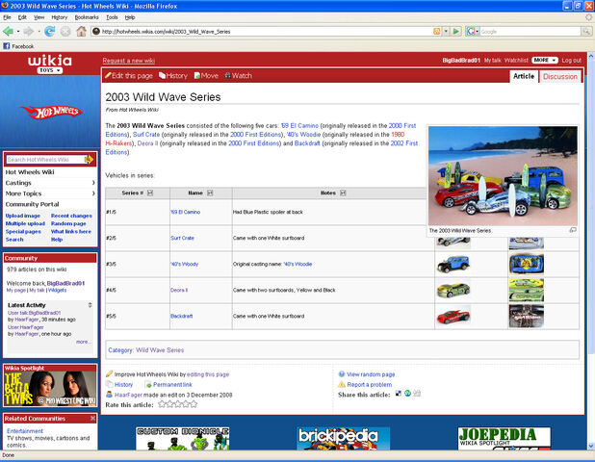595x462 pixels.
Task: Click the Wild Wave Series category link
Action: pos(160,350)
